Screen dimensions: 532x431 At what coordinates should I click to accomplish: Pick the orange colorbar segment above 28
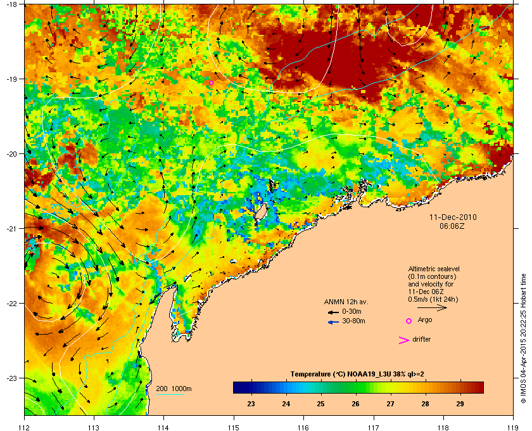point(425,387)
